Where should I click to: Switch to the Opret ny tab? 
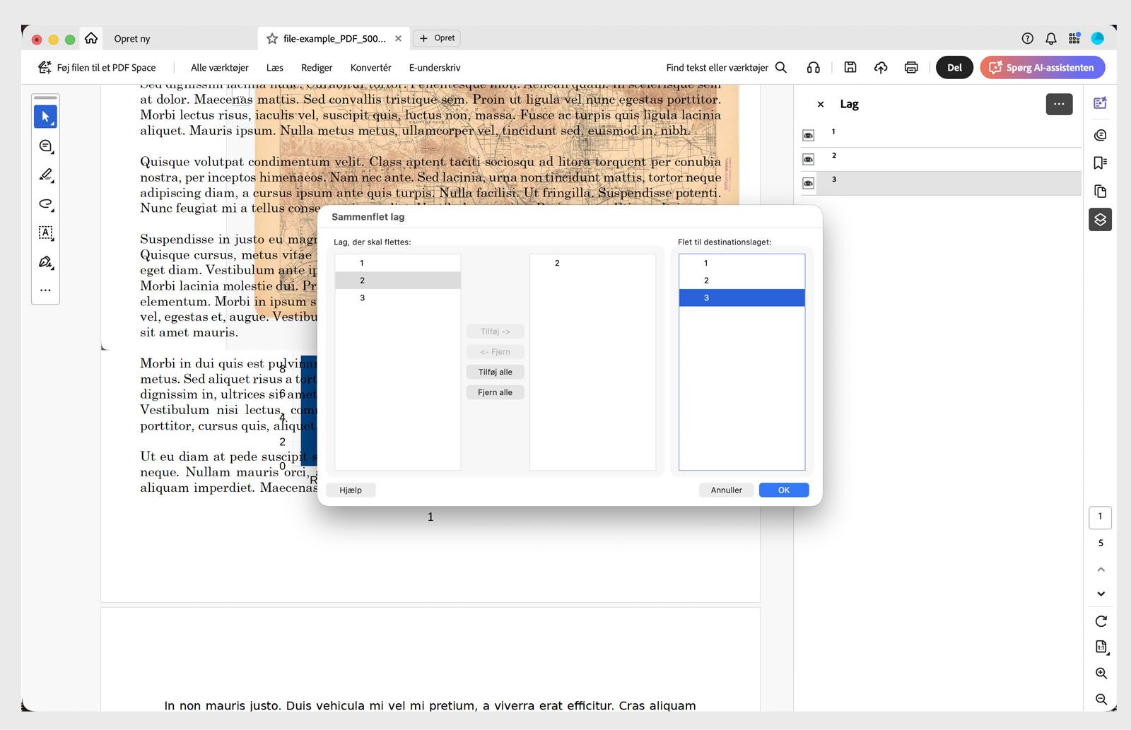(132, 39)
